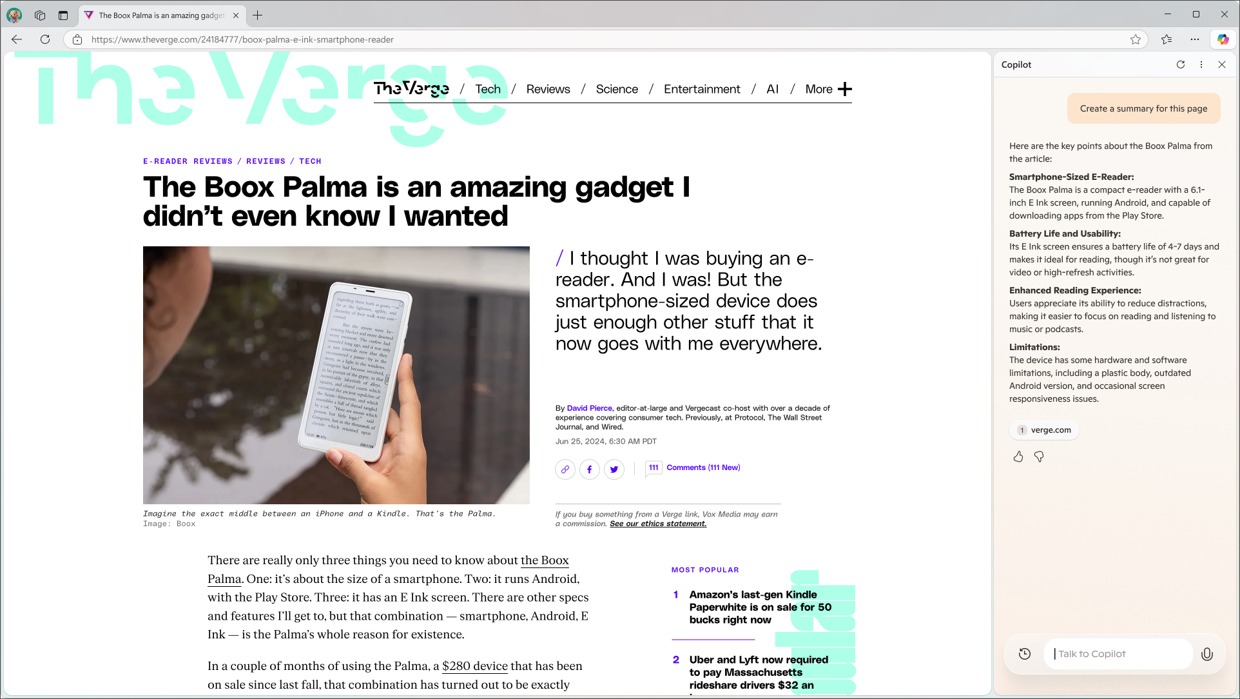
Task: Click the copy link share icon
Action: [x=565, y=469]
